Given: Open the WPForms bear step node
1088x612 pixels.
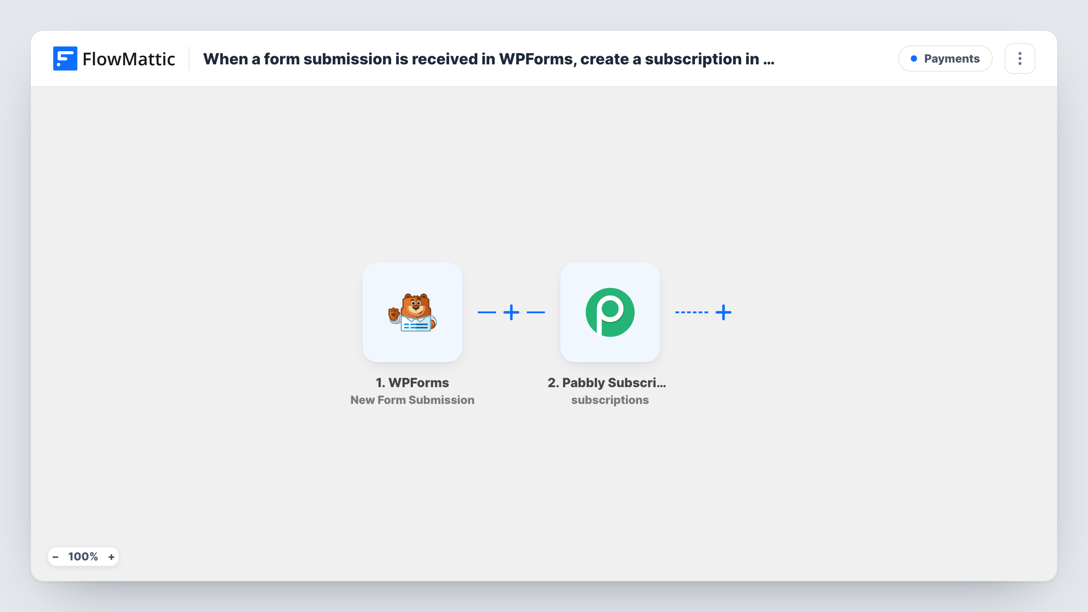Looking at the screenshot, I should coord(413,312).
